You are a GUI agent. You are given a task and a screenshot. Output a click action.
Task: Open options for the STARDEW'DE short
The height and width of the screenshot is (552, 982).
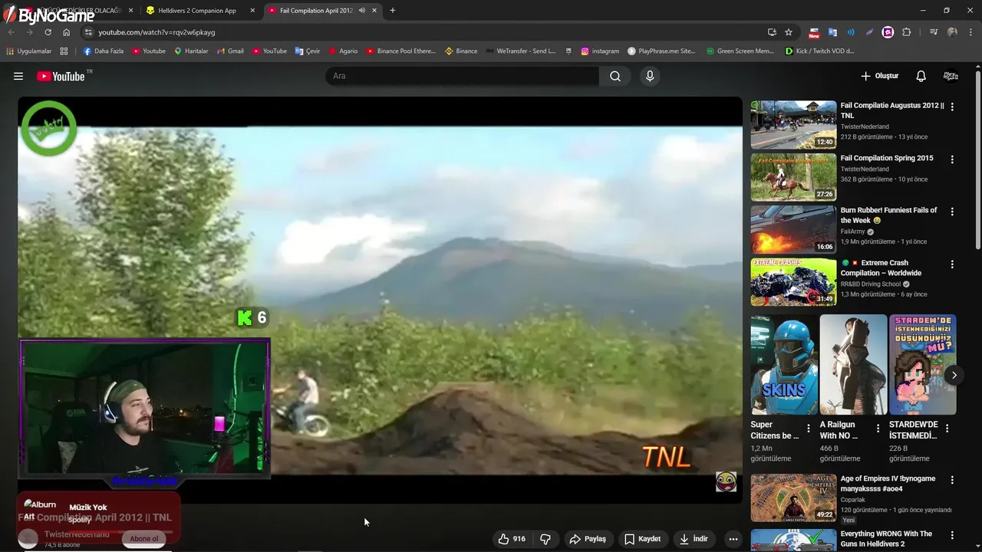[947, 429]
